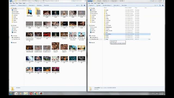This screenshot has width=174, height=98.
Task: Expand view options arrow in the left window
Action: [79, 5]
